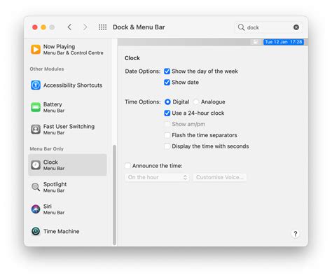
Task: Minimize the window with the yellow button
Action: pos(43,27)
